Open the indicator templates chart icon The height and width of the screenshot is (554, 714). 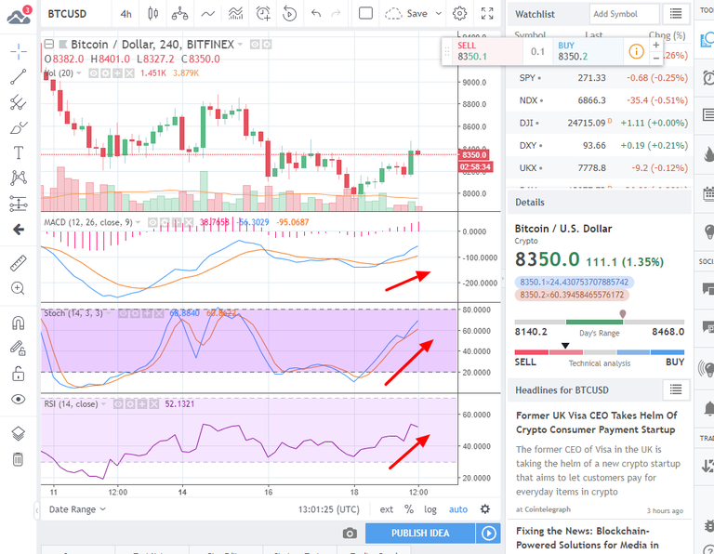tap(235, 14)
